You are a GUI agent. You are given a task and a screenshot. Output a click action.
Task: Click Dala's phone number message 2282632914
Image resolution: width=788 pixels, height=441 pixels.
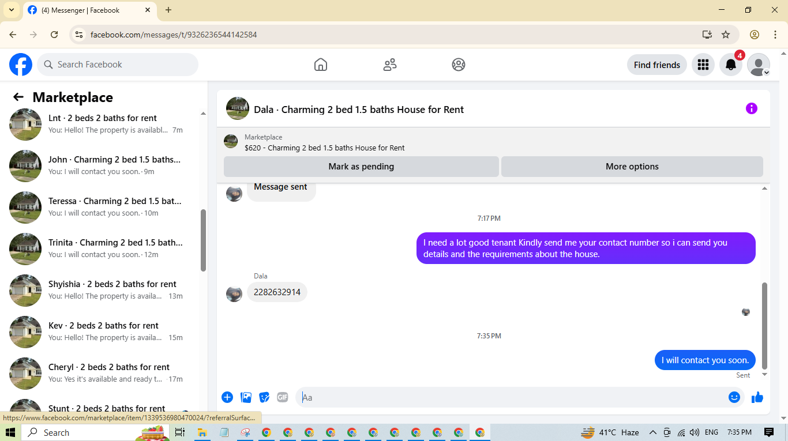pos(277,292)
